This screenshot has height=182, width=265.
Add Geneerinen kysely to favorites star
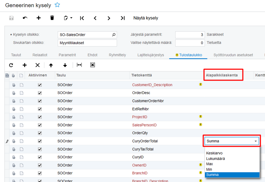pos(57,5)
